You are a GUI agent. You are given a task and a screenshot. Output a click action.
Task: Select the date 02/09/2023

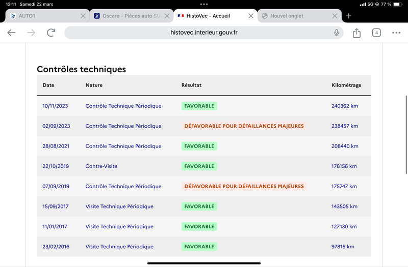[56, 126]
